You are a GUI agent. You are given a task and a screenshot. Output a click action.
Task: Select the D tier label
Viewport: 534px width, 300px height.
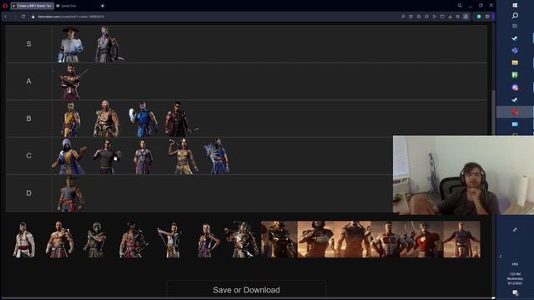29,192
